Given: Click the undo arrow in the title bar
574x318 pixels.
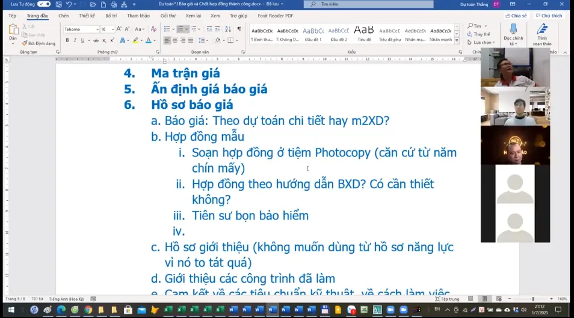Looking at the screenshot, I should click(69, 4).
